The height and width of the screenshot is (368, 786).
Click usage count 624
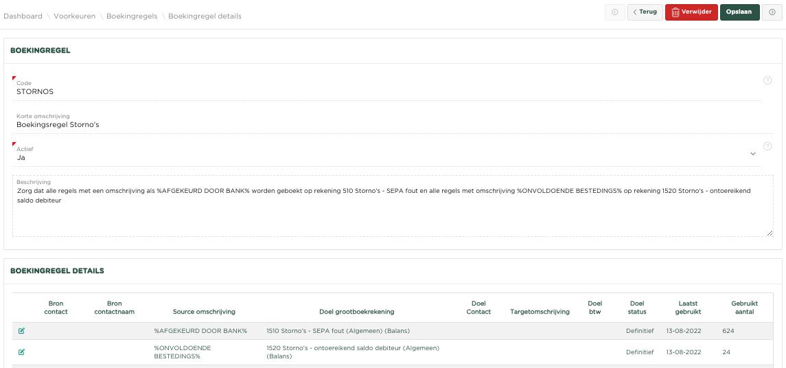(728, 331)
